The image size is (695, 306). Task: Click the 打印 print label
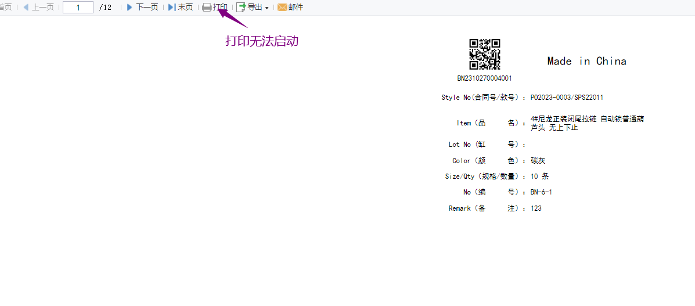tap(221, 8)
